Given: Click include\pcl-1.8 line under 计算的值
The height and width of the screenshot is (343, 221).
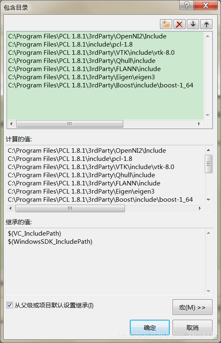Looking at the screenshot, I should 70,158.
